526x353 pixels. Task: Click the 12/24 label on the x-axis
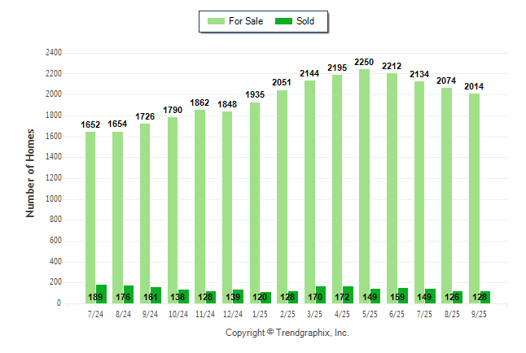click(233, 312)
